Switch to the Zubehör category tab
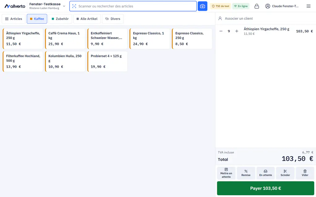Image resolution: width=316 pixels, height=197 pixels. point(60,19)
